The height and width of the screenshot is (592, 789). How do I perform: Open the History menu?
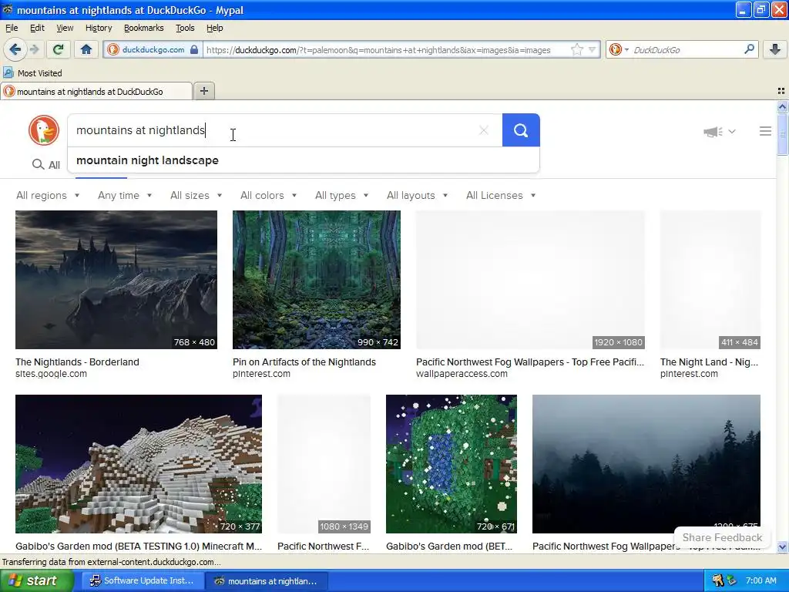(x=99, y=28)
